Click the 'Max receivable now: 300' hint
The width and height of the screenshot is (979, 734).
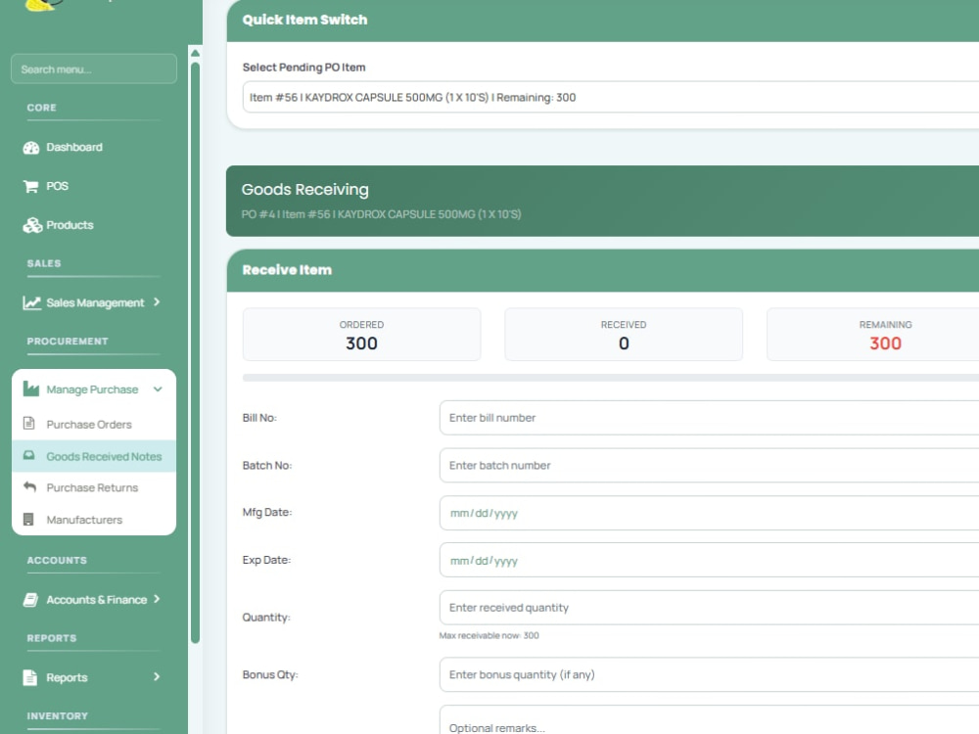pyautogui.click(x=489, y=635)
